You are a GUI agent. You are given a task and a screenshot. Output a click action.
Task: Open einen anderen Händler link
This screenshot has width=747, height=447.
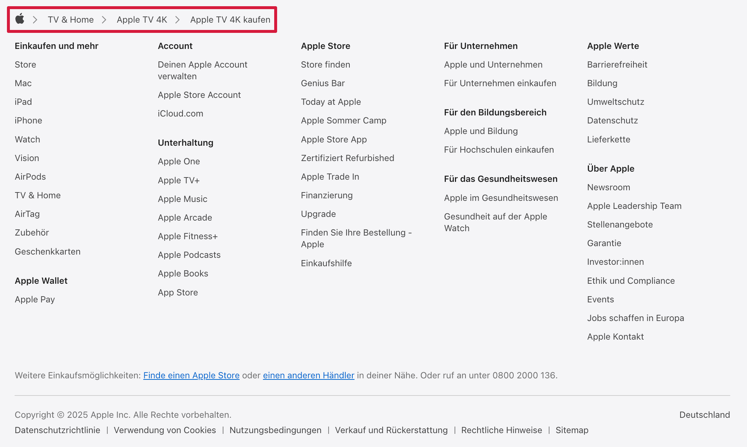point(309,375)
